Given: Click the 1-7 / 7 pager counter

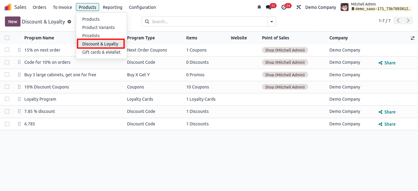Looking at the screenshot, I should (x=385, y=21).
